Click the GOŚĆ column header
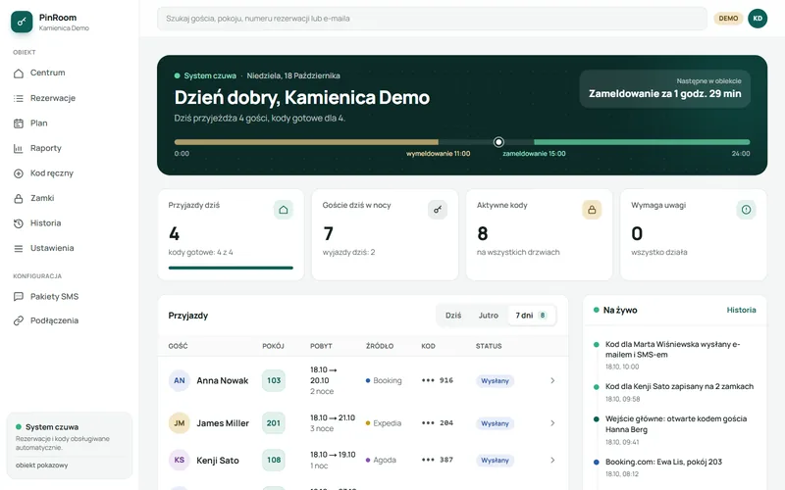Screen dimensions: 785x490 (x=178, y=346)
